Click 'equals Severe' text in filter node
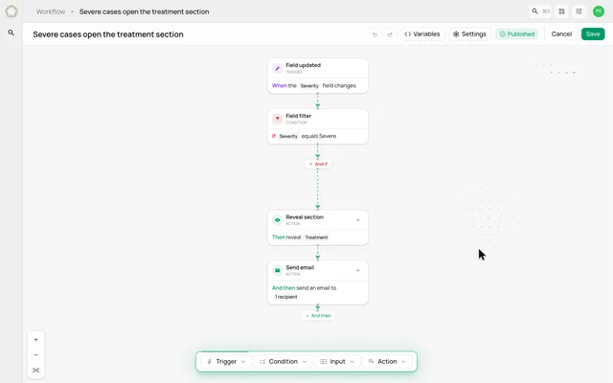Image resolution: width=613 pixels, height=383 pixels. tap(319, 136)
